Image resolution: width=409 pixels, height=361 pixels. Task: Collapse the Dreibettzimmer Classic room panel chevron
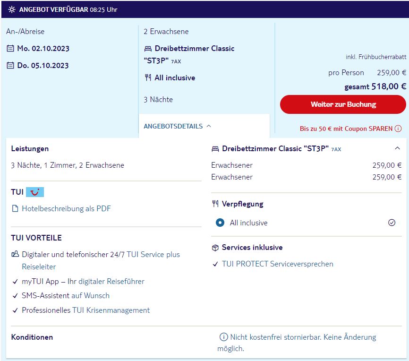tap(397, 148)
